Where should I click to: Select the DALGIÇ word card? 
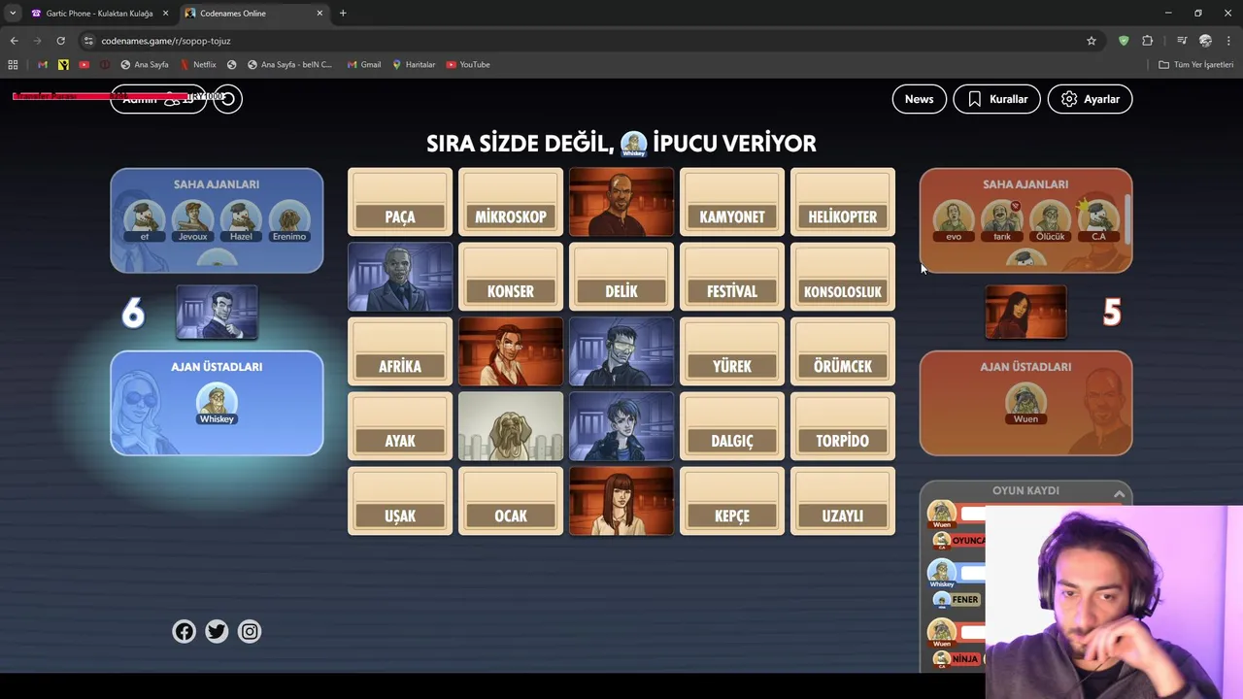coord(732,426)
